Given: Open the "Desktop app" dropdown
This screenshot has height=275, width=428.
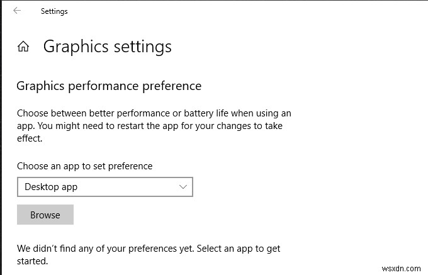Looking at the screenshot, I should 104,187.
